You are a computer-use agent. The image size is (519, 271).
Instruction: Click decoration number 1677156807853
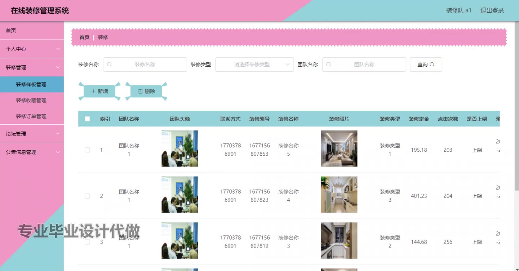259,150
